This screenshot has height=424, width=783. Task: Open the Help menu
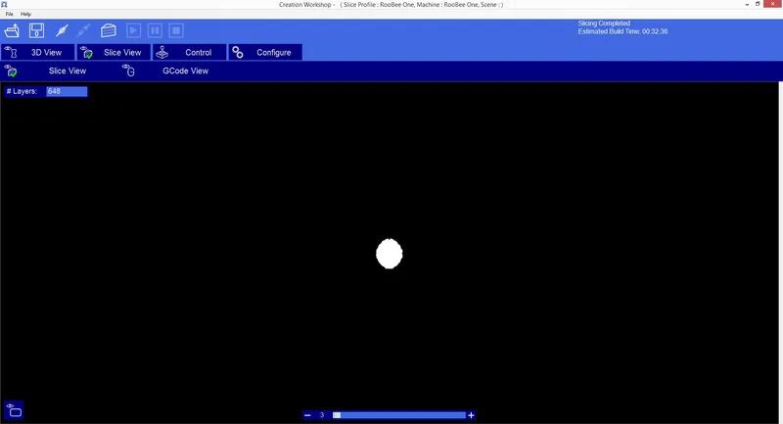point(26,14)
